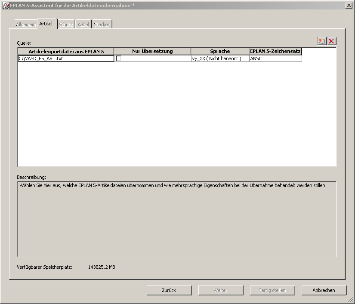Click the red X delete icon
The width and height of the screenshot is (355, 304).
tap(332, 41)
